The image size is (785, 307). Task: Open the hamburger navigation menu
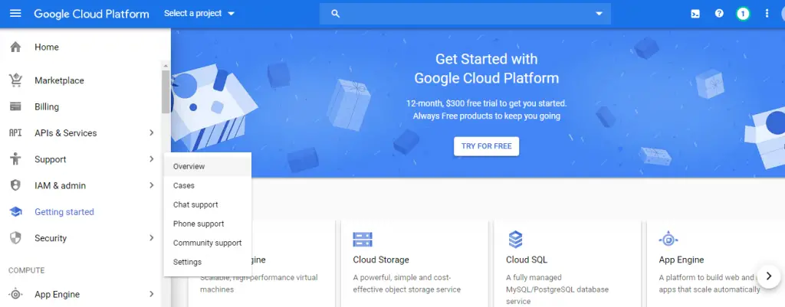coord(15,14)
